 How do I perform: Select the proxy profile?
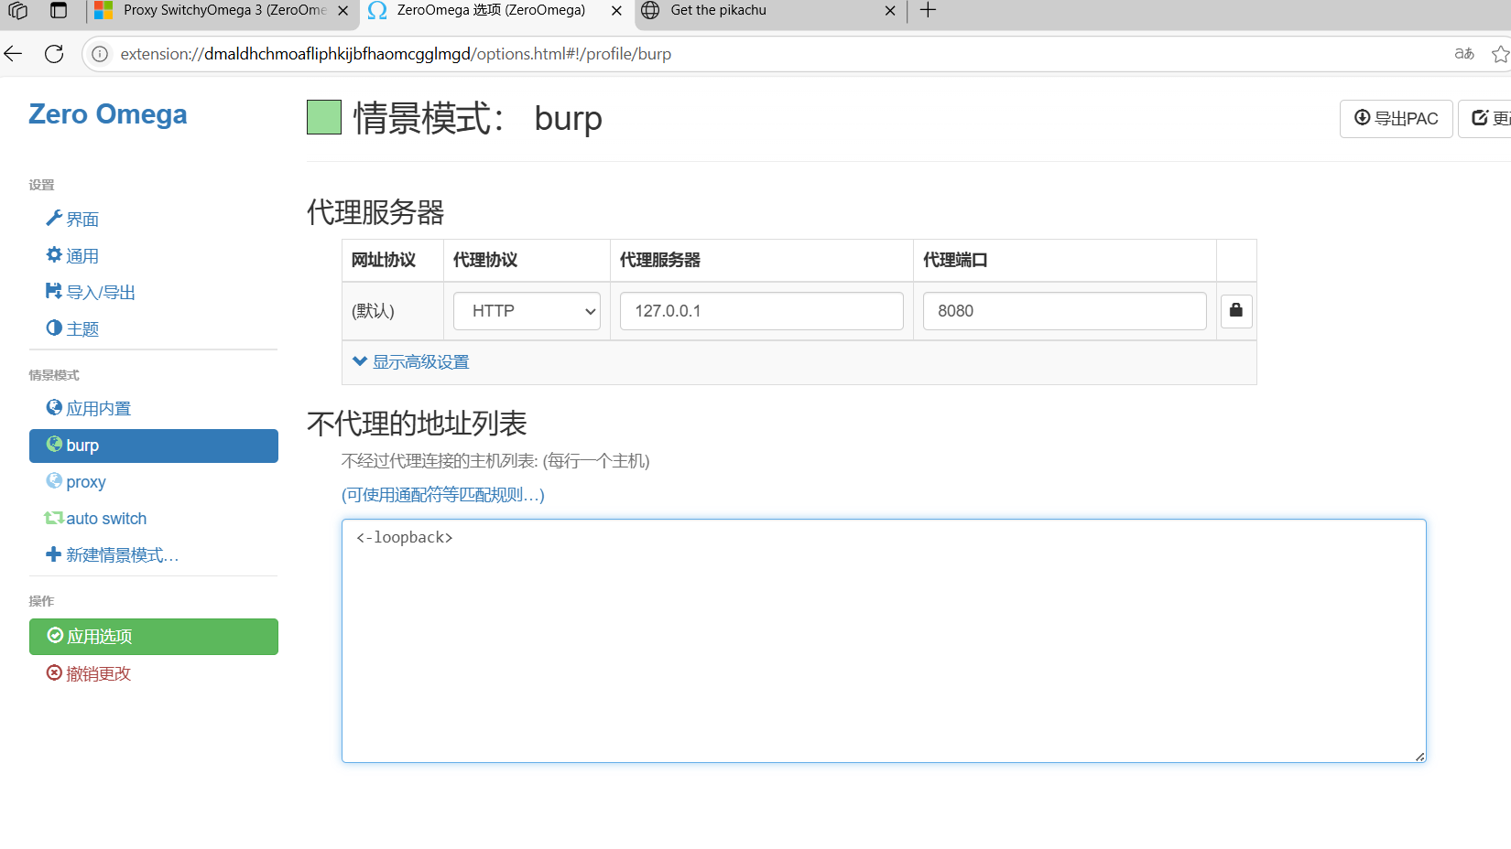coord(76,482)
